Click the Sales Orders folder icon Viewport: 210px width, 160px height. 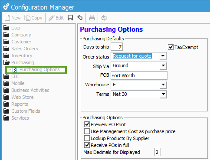[x=6, y=49]
